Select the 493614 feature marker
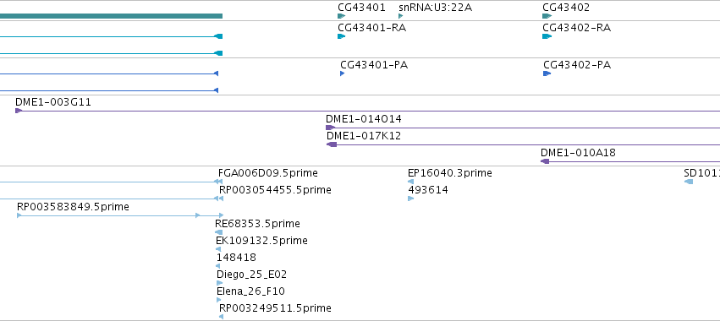The width and height of the screenshot is (720, 321). pyautogui.click(x=410, y=199)
